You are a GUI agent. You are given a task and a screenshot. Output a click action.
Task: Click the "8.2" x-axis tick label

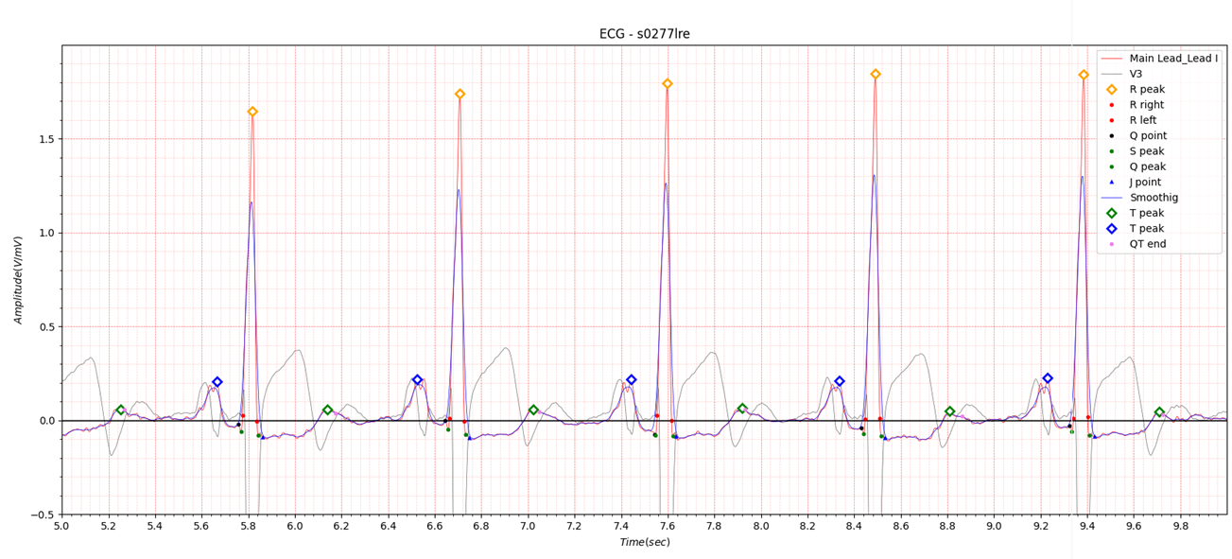coord(807,525)
